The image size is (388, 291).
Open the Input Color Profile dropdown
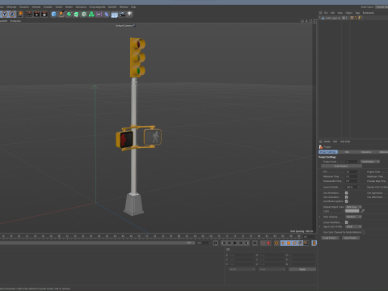click(353, 226)
